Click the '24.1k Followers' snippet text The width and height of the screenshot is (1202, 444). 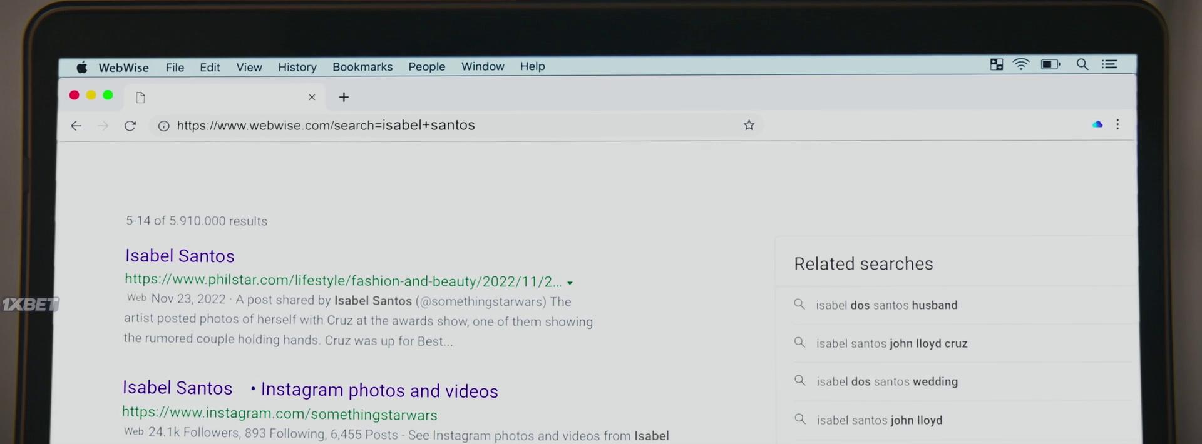[x=194, y=433]
